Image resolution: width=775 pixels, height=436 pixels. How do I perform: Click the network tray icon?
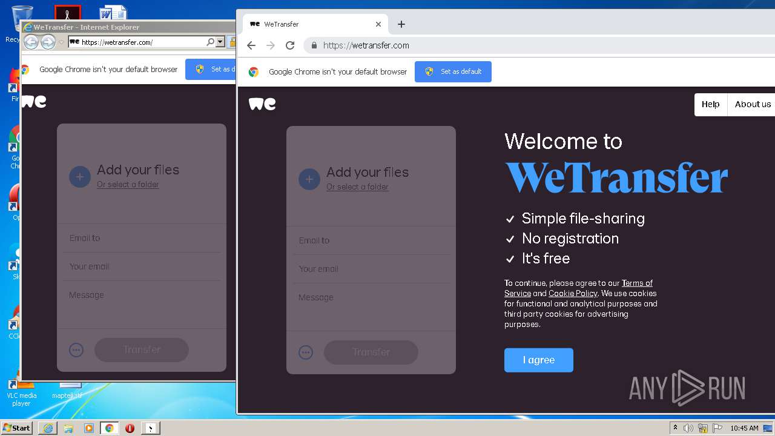pos(703,428)
